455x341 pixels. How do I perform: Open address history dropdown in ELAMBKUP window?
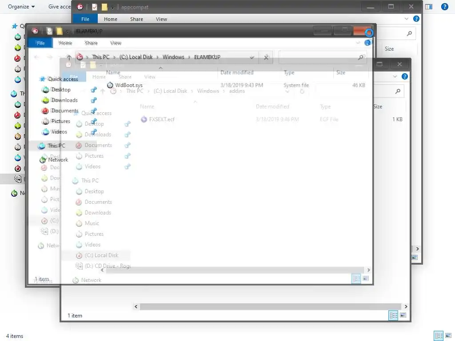coord(252,57)
